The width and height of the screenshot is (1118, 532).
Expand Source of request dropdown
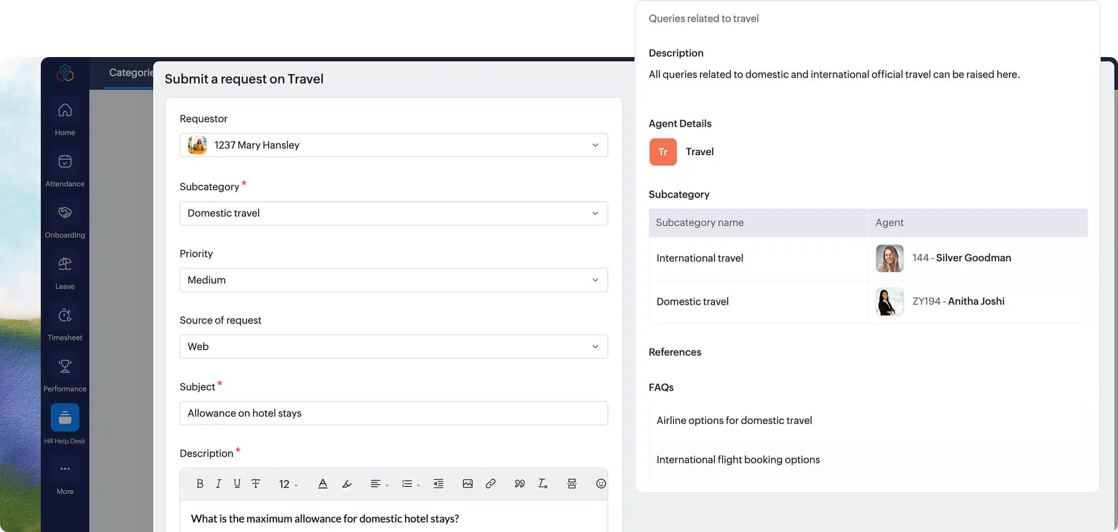click(x=393, y=347)
